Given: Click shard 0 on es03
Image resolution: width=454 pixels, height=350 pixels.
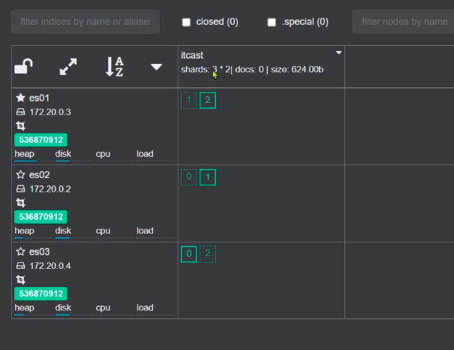Looking at the screenshot, I should tap(188, 254).
